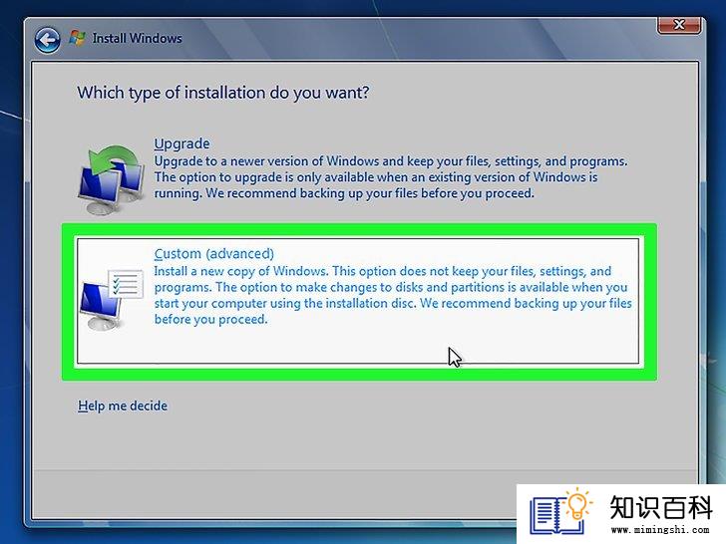Image resolution: width=726 pixels, height=544 pixels.
Task: Click the Custom install checklist icon
Action: tap(111, 300)
